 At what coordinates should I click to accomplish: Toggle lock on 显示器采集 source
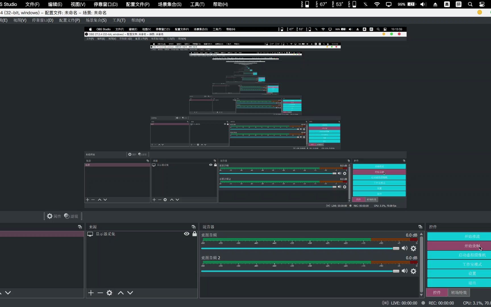click(195, 234)
